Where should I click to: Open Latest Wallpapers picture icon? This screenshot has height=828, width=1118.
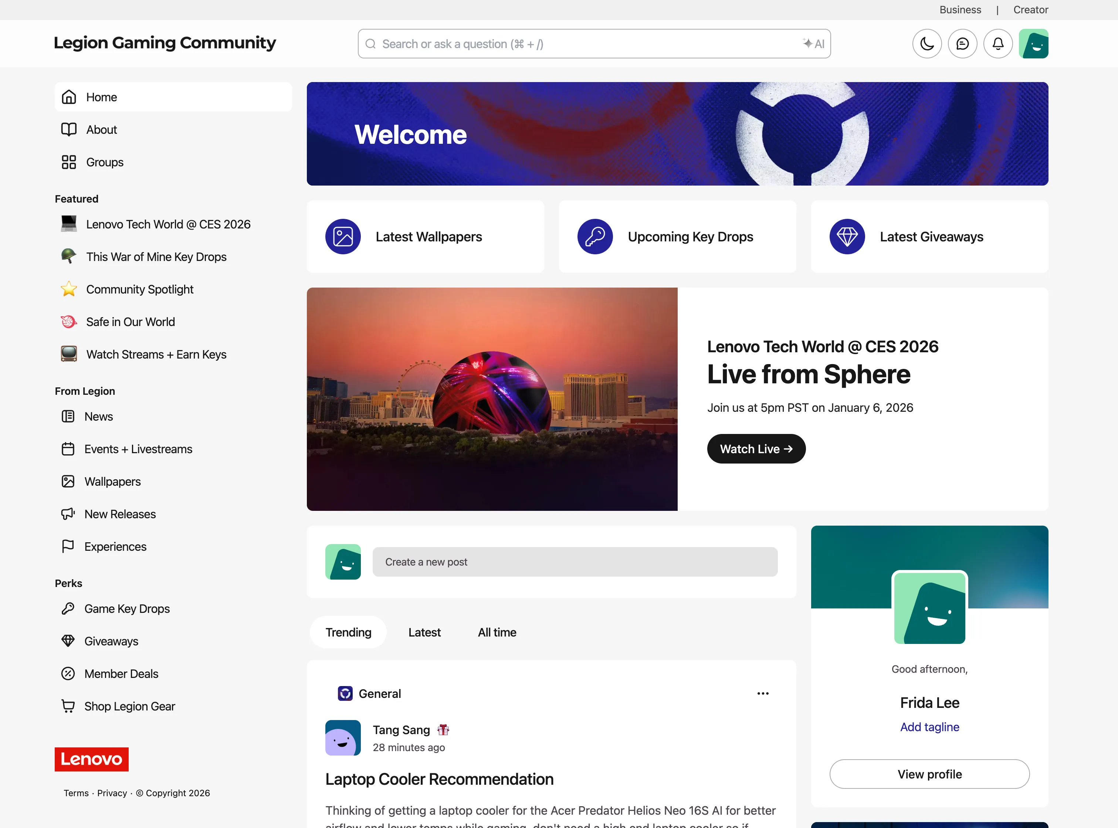pos(343,237)
